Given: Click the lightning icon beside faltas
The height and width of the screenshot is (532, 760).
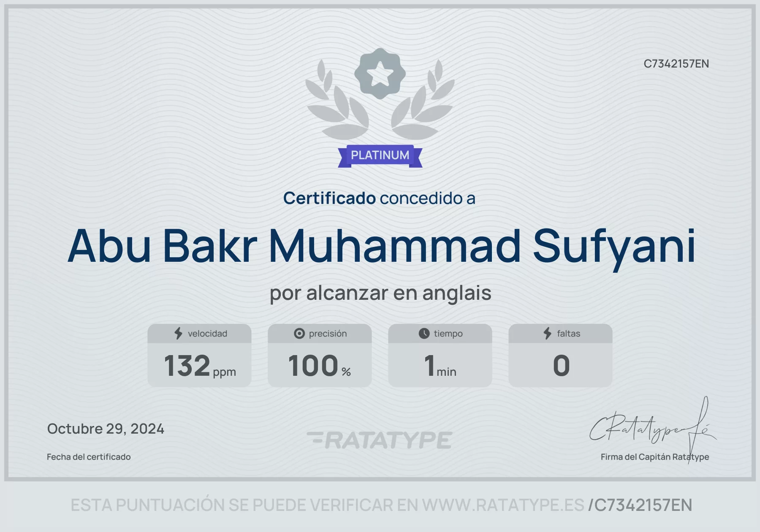Looking at the screenshot, I should 548,334.
